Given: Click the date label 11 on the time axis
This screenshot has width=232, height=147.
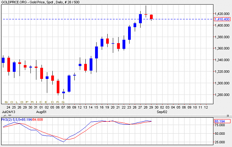Looking at the screenshot, I should tap(200, 108).
